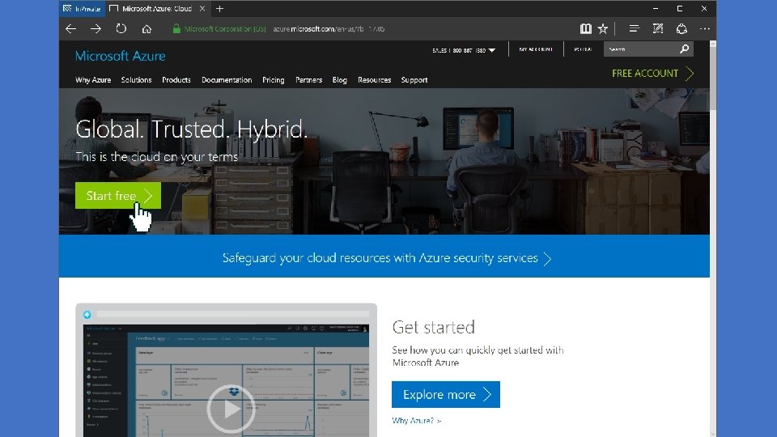This screenshot has height=437, width=777.
Task: Go forward with the forward arrow
Action: (x=96, y=29)
